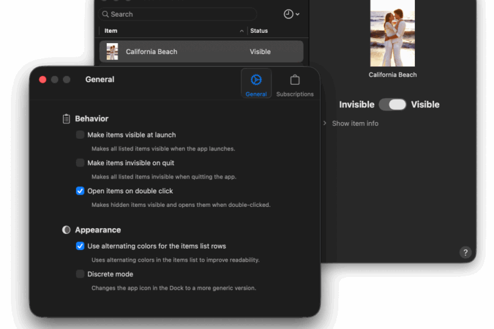Click the large California Beach preview image
This screenshot has width=494, height=329.
(392, 33)
